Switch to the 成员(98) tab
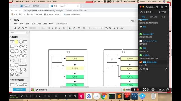181x101 pixels. point(153,17)
